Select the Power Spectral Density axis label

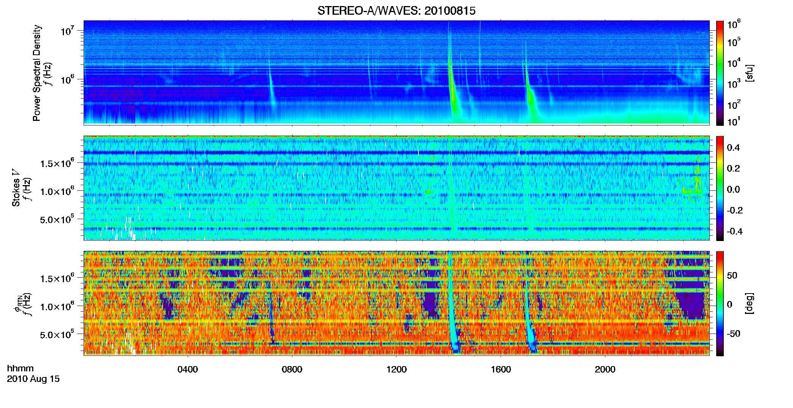tap(37, 73)
